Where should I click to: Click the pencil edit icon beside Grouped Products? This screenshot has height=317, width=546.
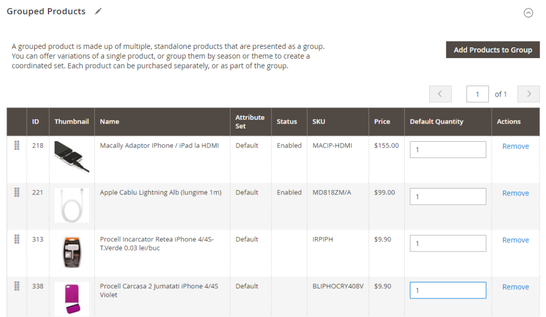98,11
